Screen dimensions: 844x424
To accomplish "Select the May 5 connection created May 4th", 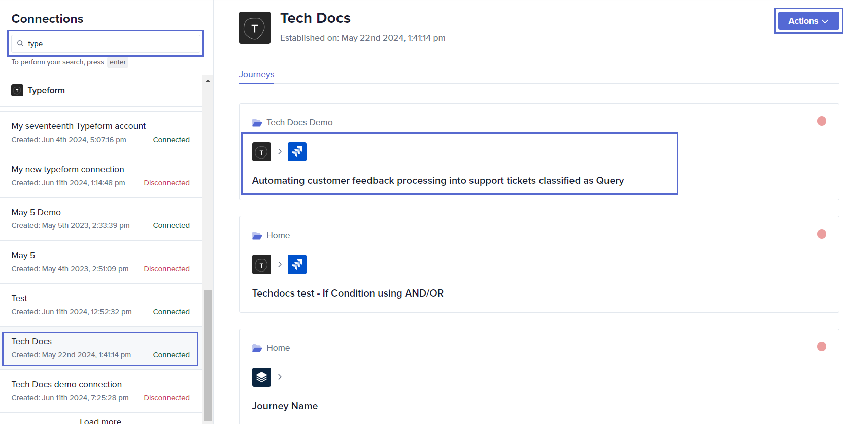I will pos(101,262).
